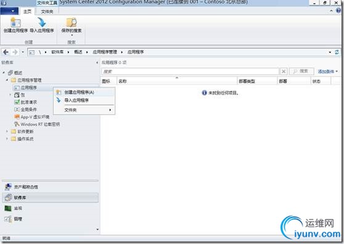Sort by the 状态 column header
Viewport: 344px width, 244px height.
pyautogui.click(x=321, y=81)
